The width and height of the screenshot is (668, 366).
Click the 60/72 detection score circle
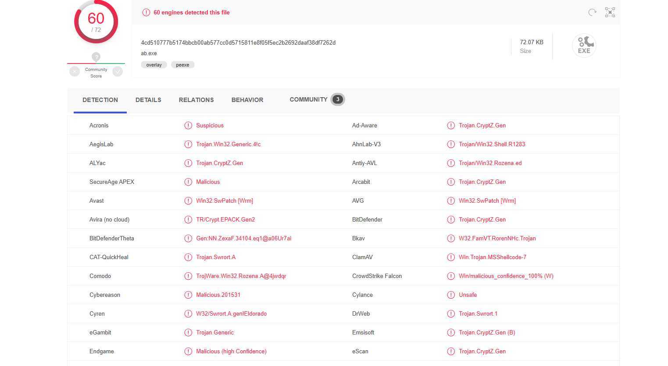pyautogui.click(x=96, y=22)
